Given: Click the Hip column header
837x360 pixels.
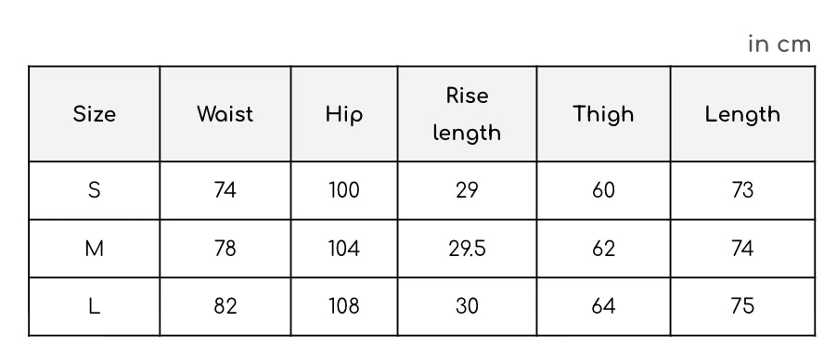Looking at the screenshot, I should click(344, 116).
